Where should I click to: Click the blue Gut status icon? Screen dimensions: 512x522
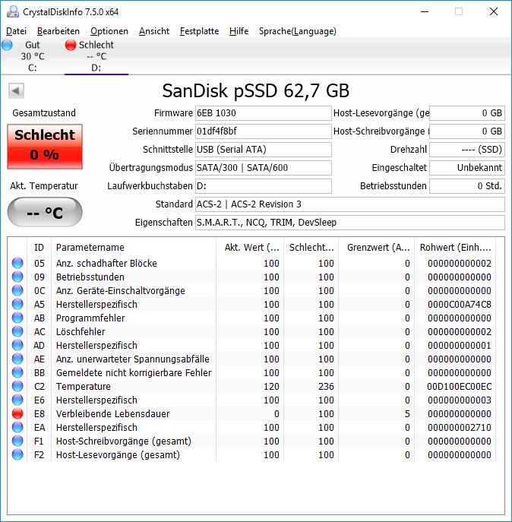click(x=7, y=45)
